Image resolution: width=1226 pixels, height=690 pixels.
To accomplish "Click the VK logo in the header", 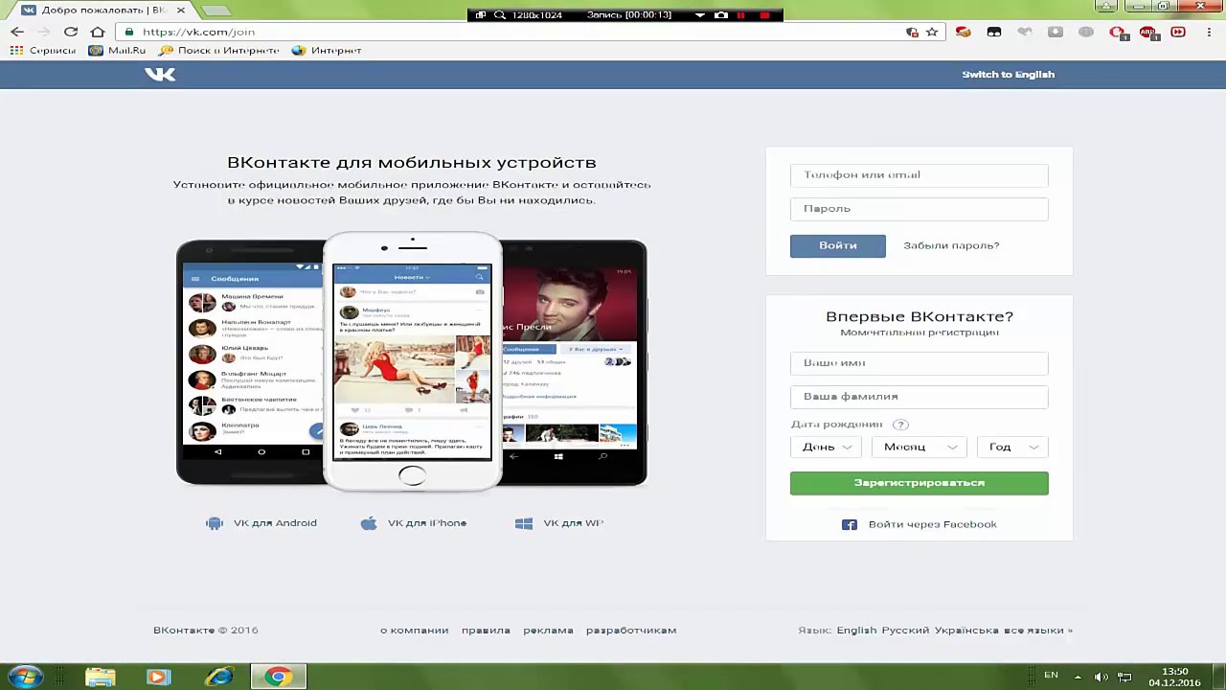I will point(160,74).
